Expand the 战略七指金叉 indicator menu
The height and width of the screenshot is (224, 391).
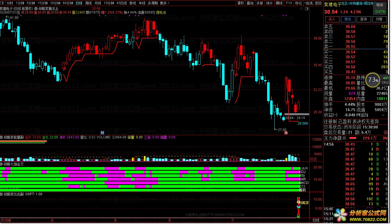pyautogui.click(x=2, y=164)
